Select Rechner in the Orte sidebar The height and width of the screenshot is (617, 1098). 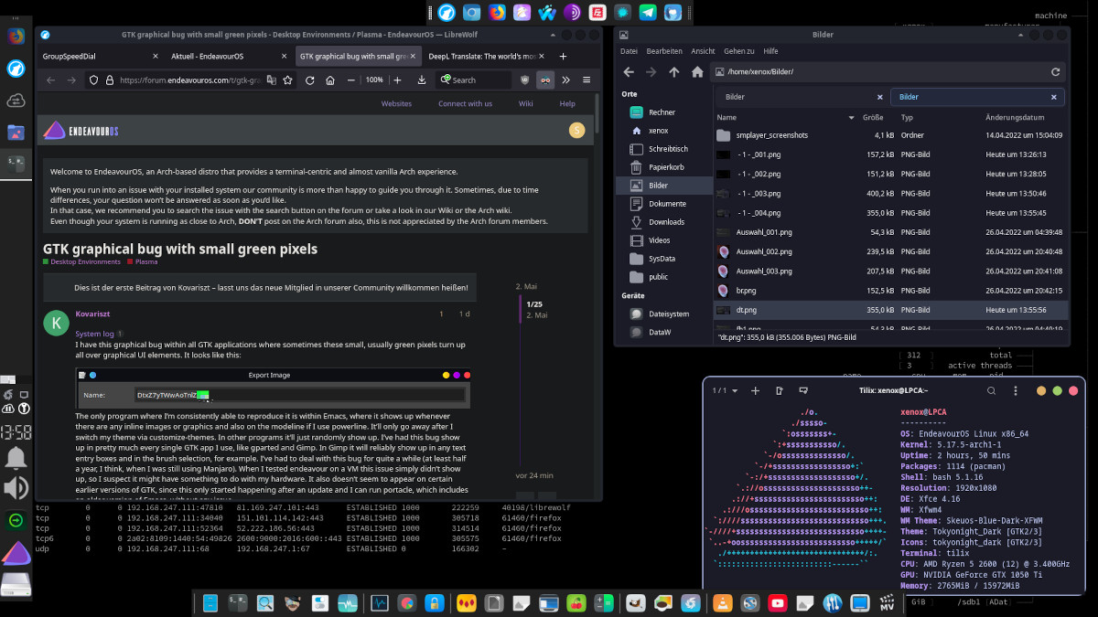click(x=662, y=112)
